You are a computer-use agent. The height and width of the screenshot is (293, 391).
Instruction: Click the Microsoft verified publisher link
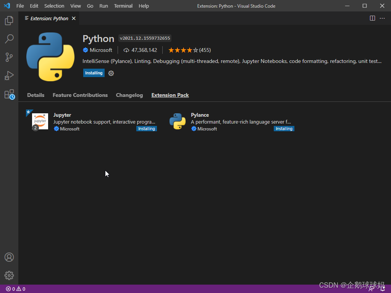(97, 50)
